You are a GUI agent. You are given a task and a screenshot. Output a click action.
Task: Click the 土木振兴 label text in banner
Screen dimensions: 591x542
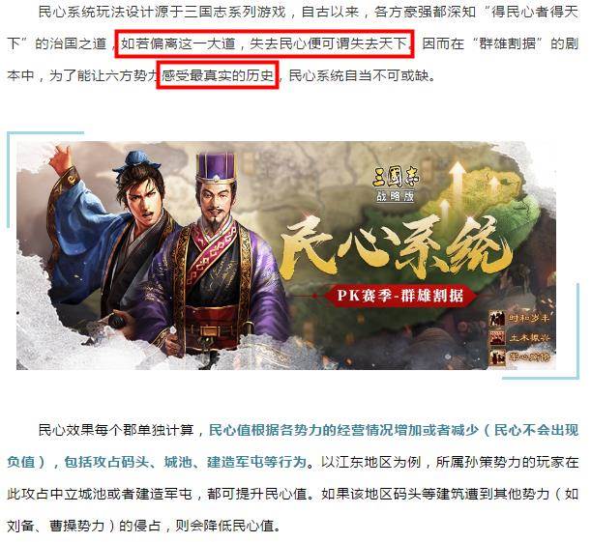(529, 337)
